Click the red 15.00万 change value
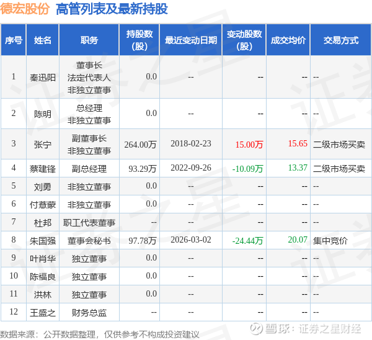372x340 pixels. (249, 145)
